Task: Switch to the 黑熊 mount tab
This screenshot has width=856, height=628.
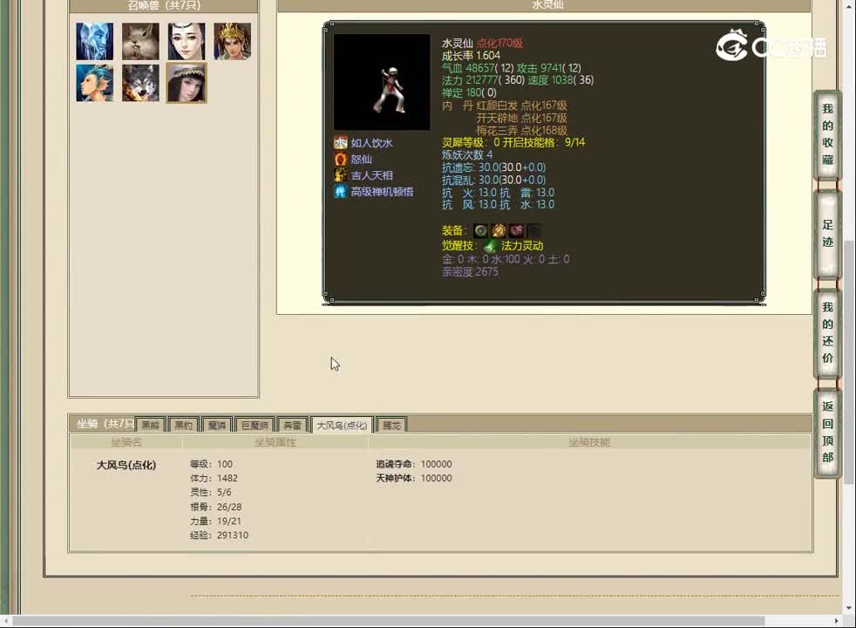Action: point(150,425)
